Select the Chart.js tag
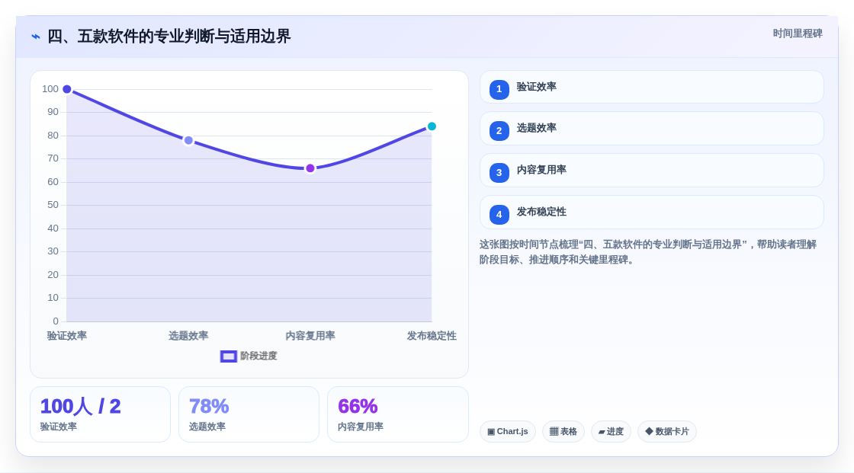 click(508, 432)
